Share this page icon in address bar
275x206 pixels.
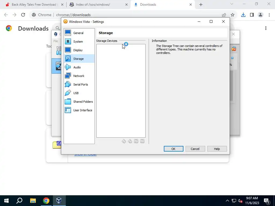click(x=224, y=15)
